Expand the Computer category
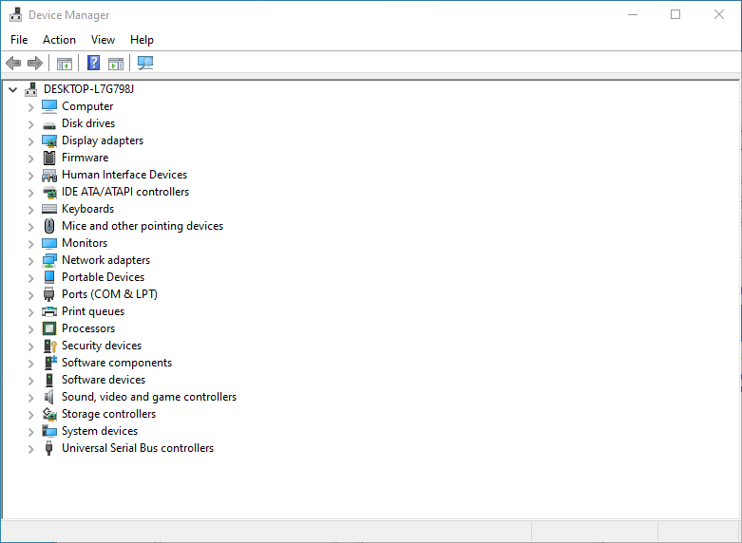 [30, 107]
